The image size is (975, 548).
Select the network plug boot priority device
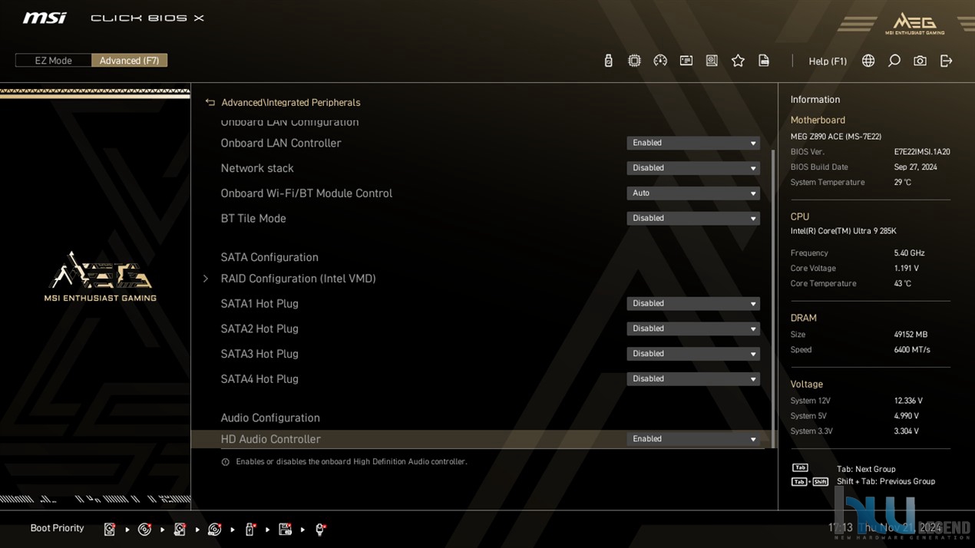pos(321,529)
